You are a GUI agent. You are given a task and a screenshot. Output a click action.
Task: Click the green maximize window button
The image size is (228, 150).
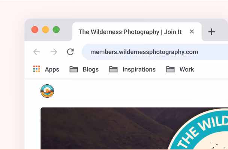[x=56, y=29]
